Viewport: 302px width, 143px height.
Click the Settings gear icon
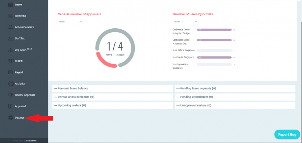click(x=10, y=117)
